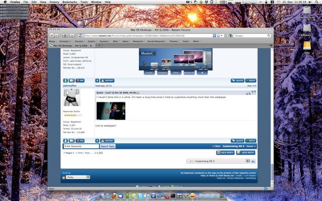The width and height of the screenshot is (322, 201).
Task: Click the Quick Reply button
Action: click(225, 153)
